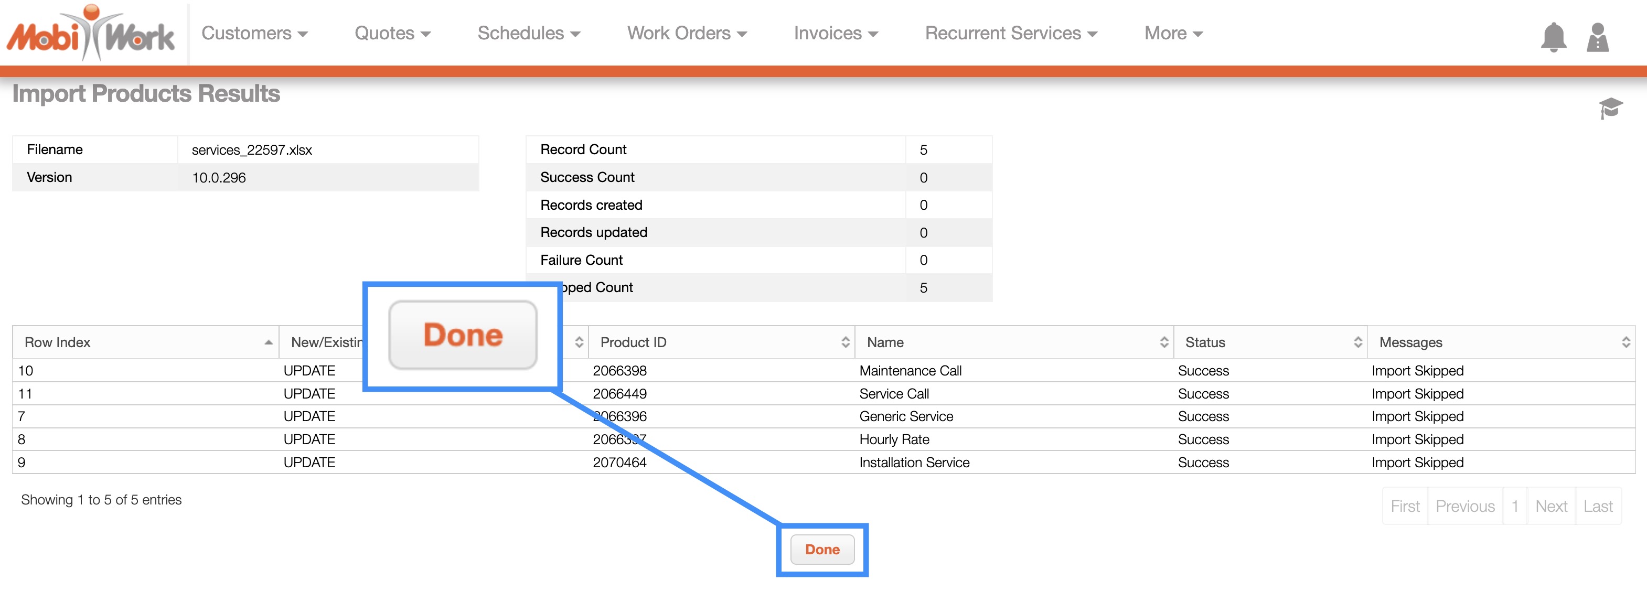Viewport: 1647px width, 602px height.
Task: Go to Next page of entries
Action: (x=1550, y=507)
